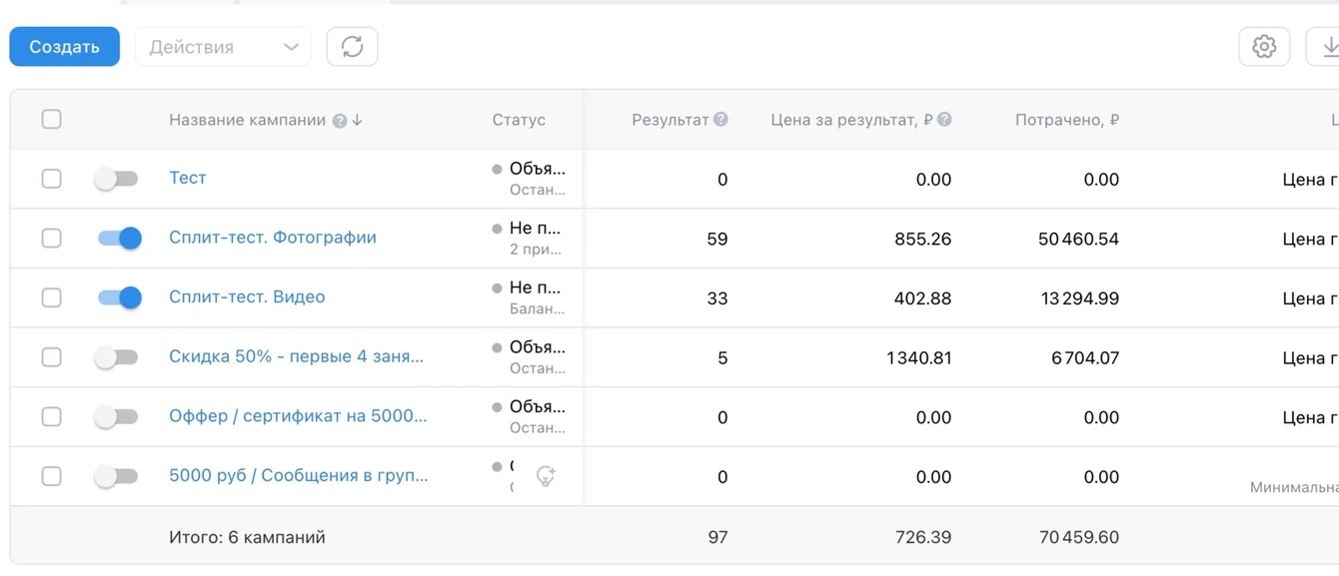This screenshot has height=576, width=1339.
Task: Open Оффер / сертификат на 5000 campaign
Action: point(298,416)
